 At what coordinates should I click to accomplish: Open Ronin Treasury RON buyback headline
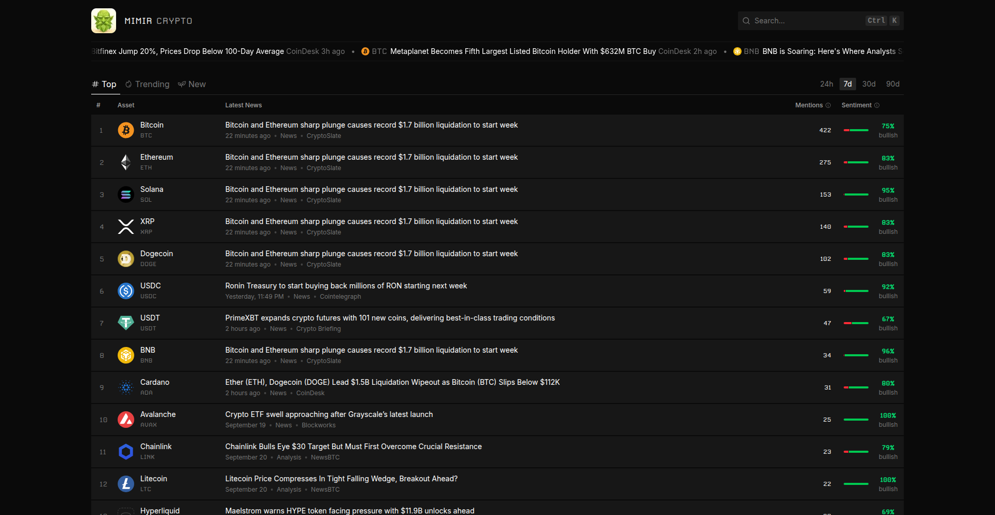coord(346,286)
